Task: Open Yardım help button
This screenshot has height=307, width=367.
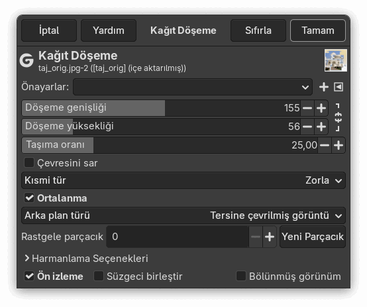Action: point(109,31)
